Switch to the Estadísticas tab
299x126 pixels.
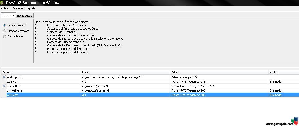tap(25, 16)
